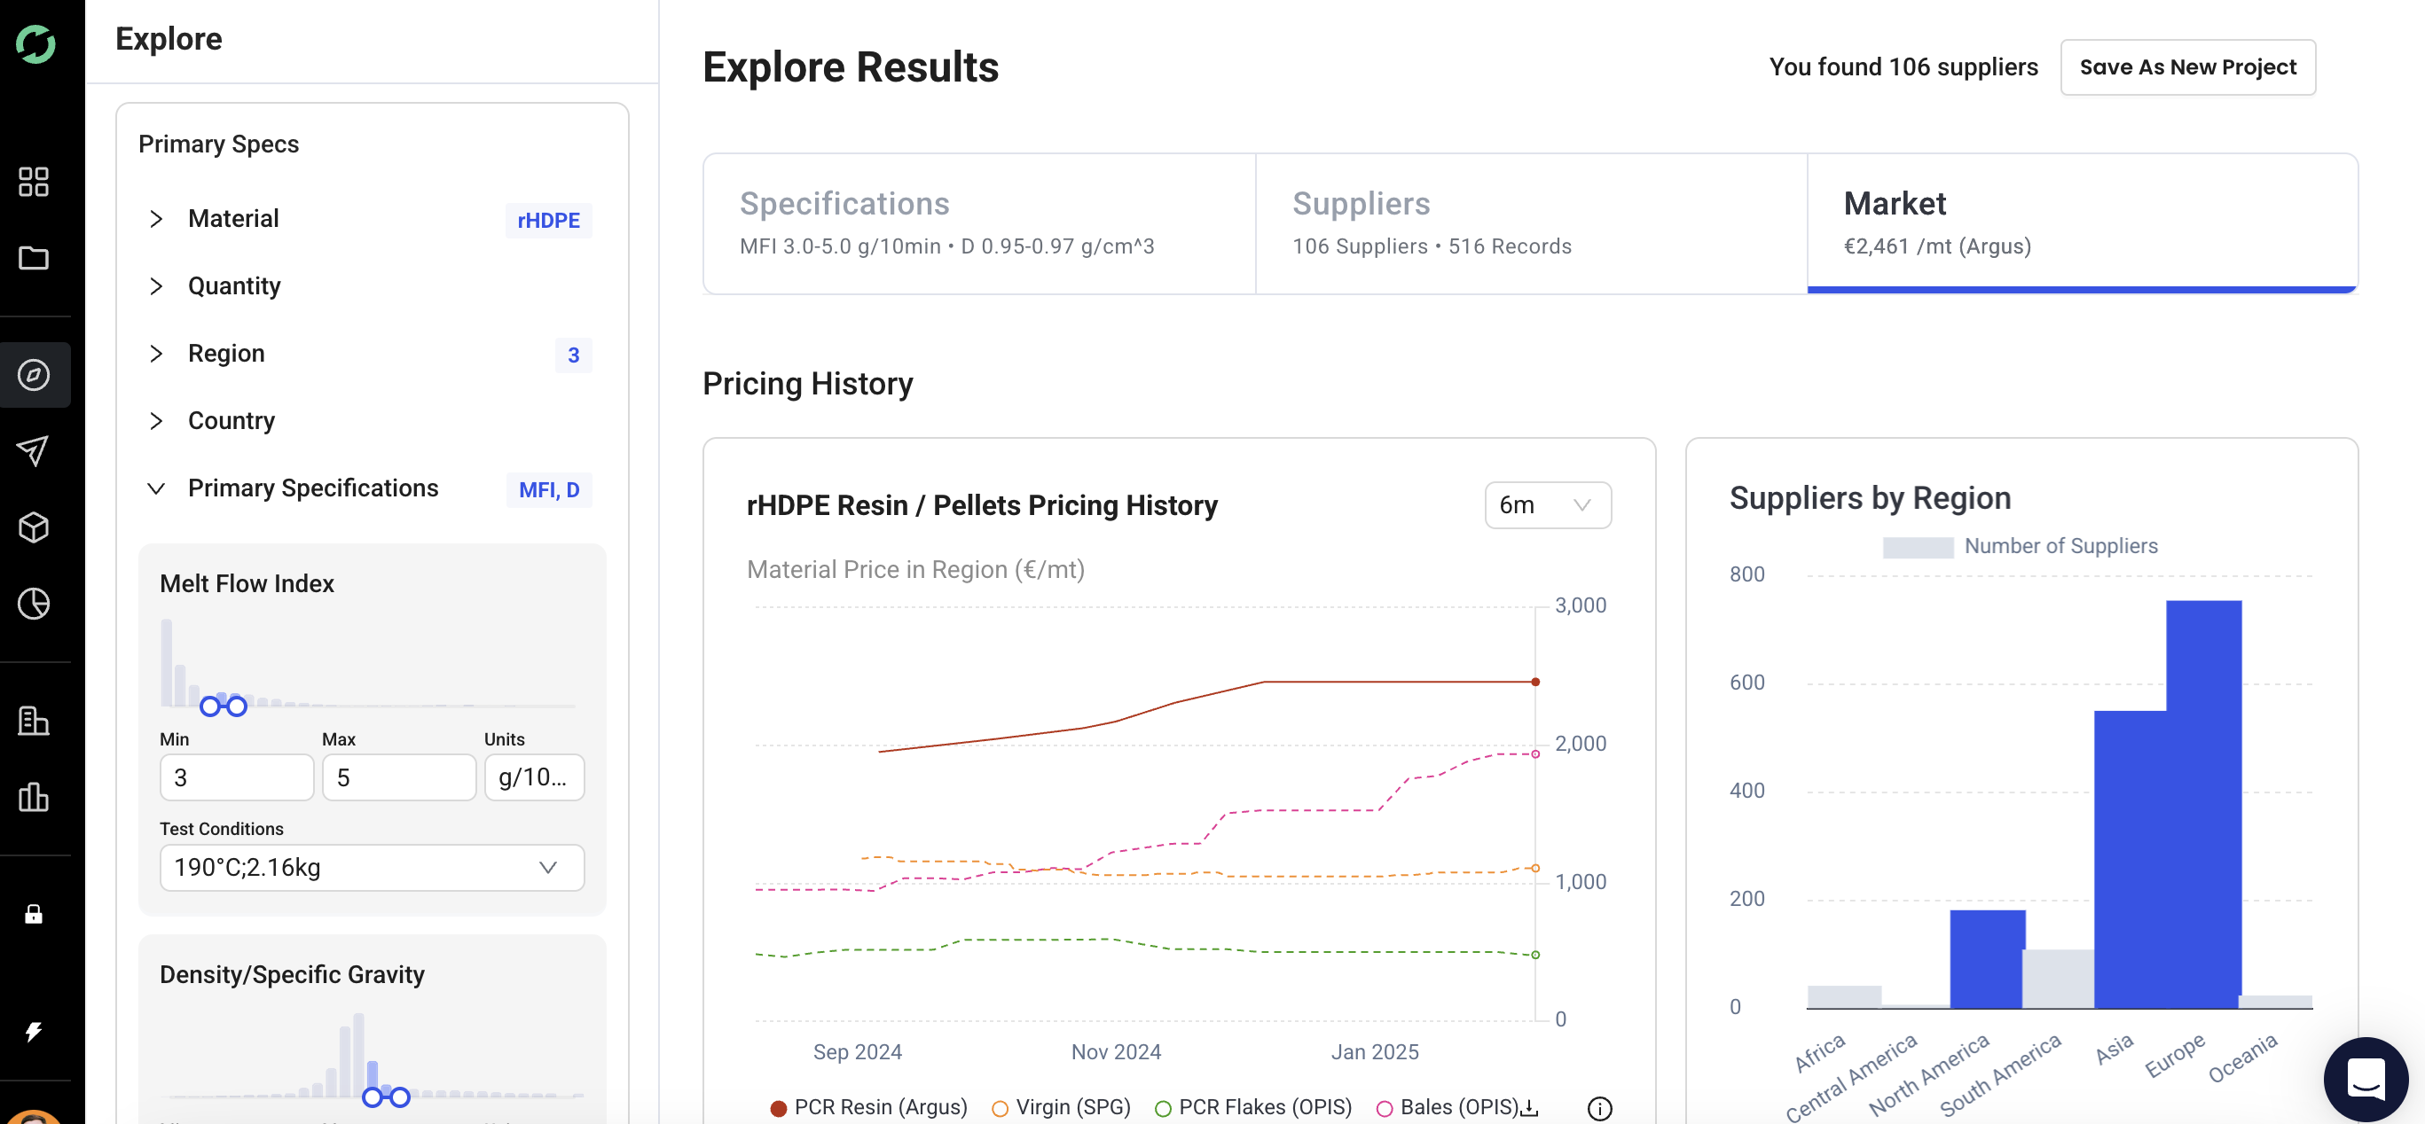Open the folder icon in sidebar
Image resolution: width=2425 pixels, height=1124 pixels.
point(34,258)
